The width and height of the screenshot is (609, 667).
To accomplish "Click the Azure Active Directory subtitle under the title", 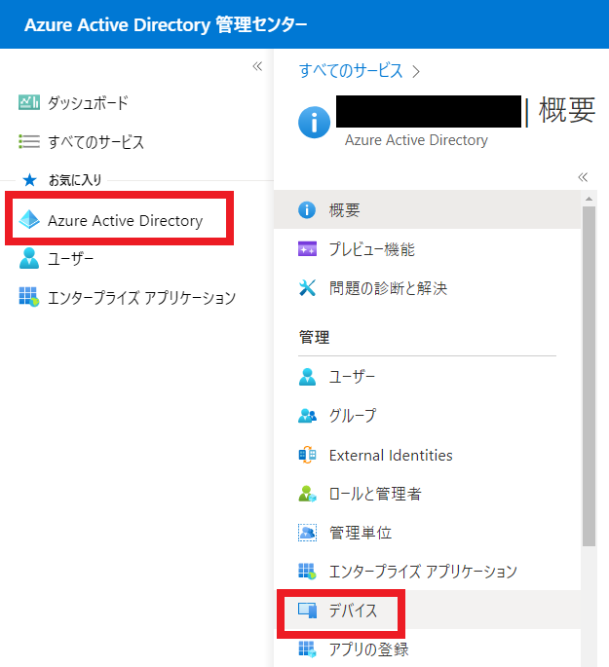I will pos(416,140).
